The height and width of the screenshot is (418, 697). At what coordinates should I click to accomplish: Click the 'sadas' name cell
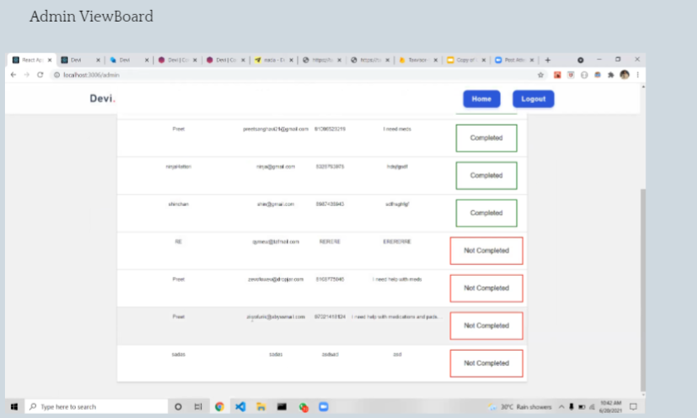(x=179, y=354)
